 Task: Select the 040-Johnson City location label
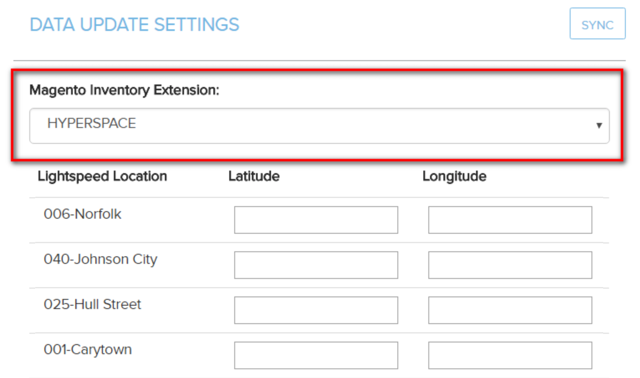100,259
